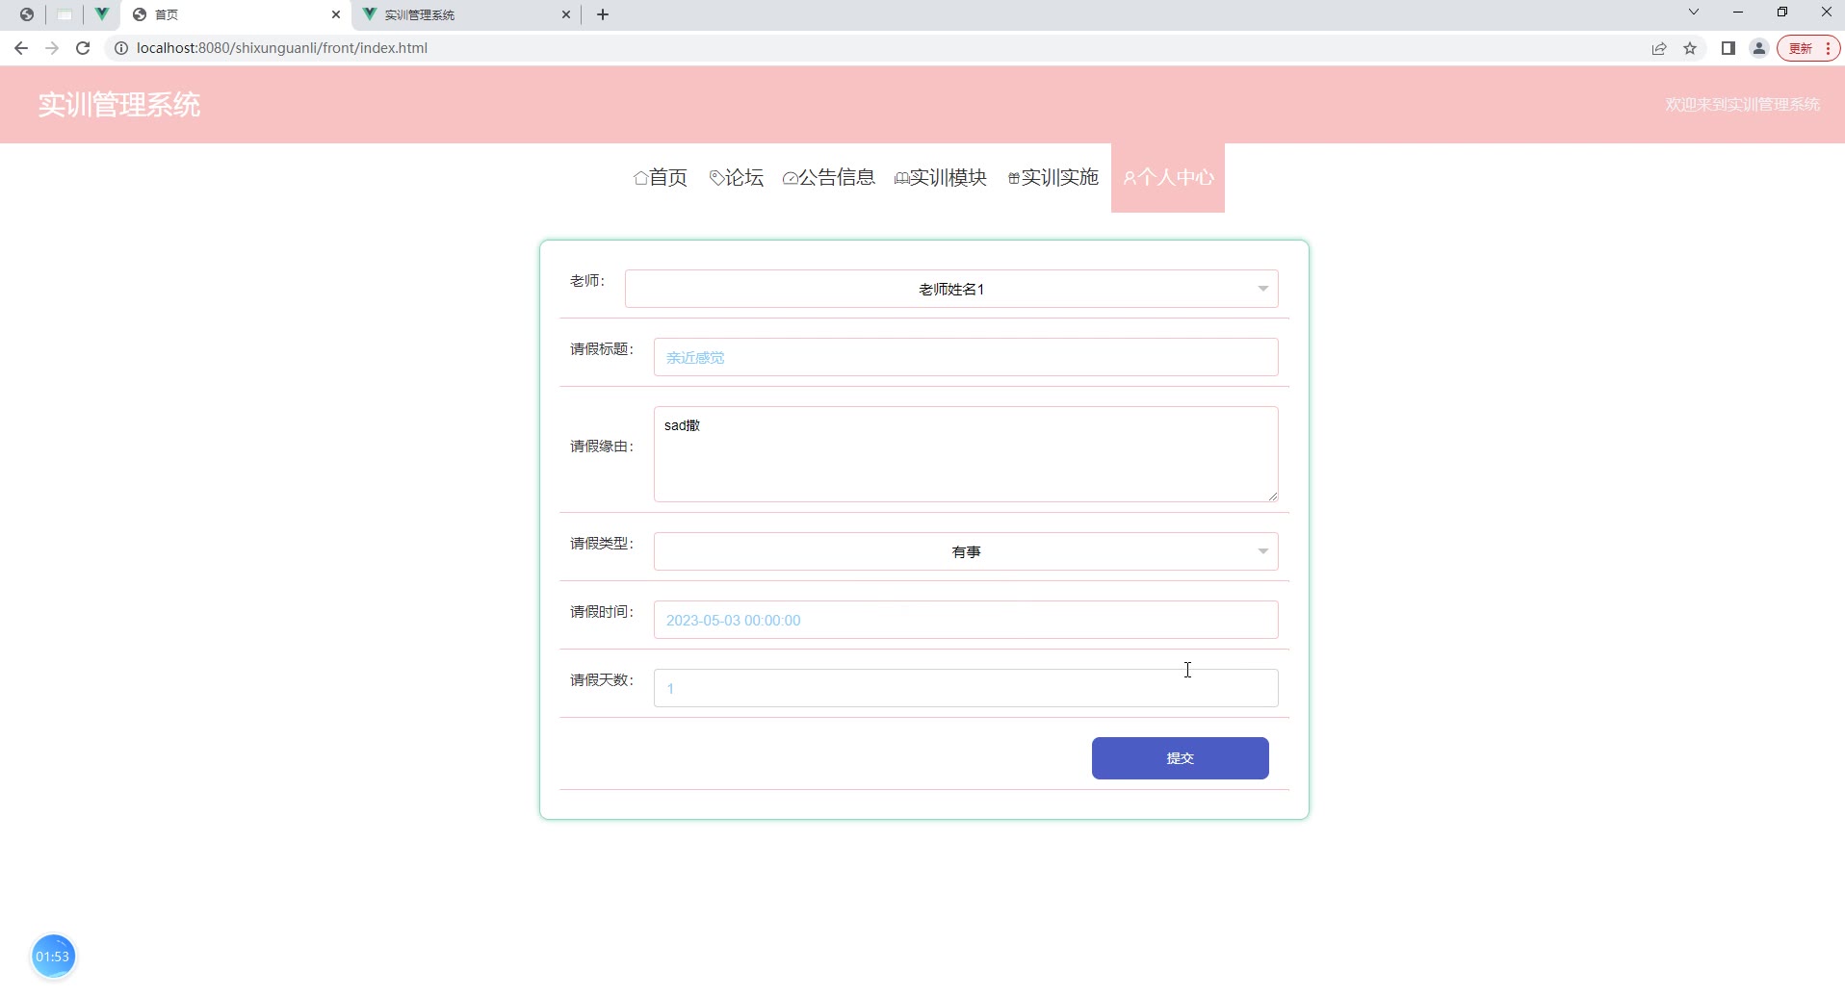Open the browser profile menu

[x=1759, y=48]
